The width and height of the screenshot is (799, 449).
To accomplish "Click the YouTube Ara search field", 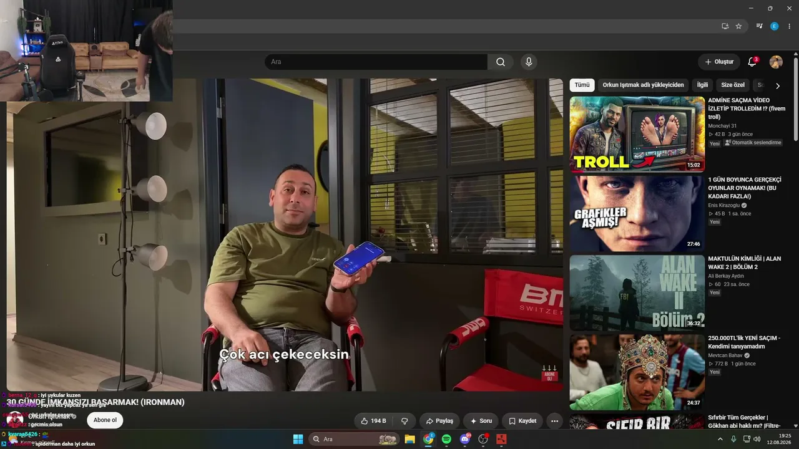I will tap(376, 62).
